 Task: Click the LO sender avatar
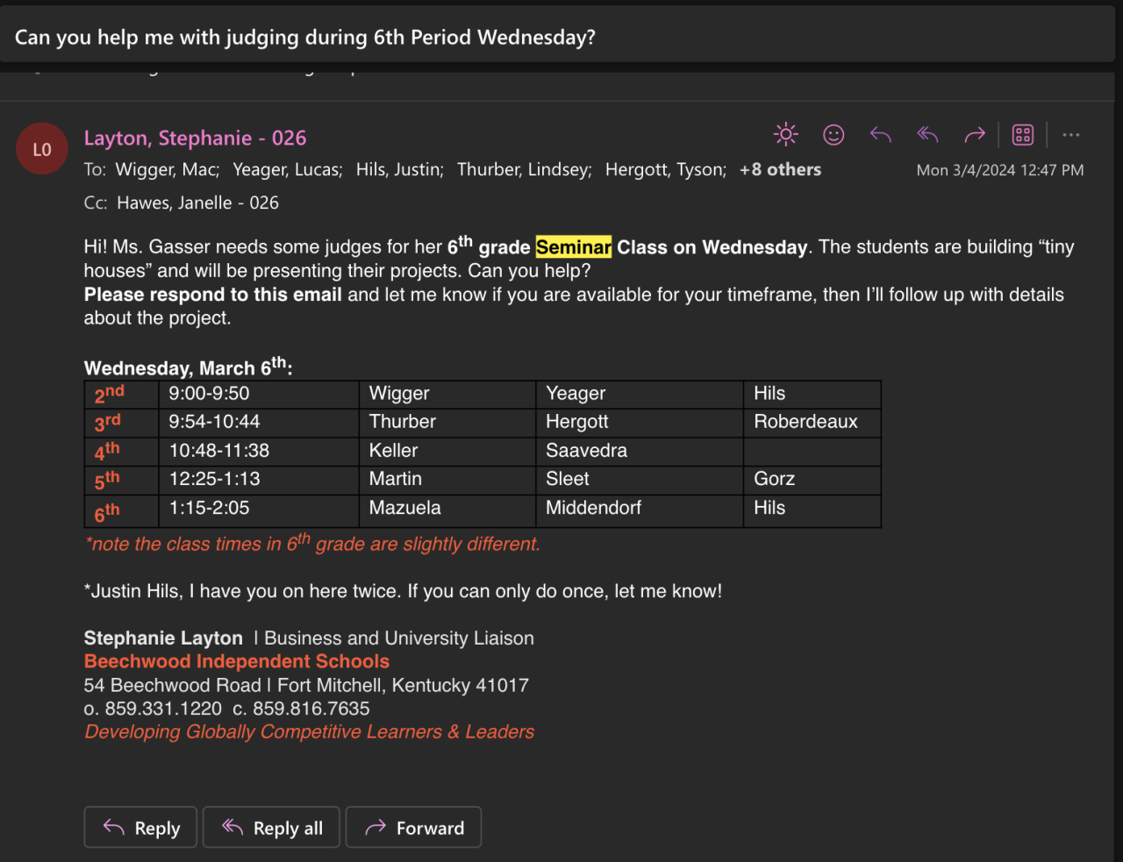point(42,149)
